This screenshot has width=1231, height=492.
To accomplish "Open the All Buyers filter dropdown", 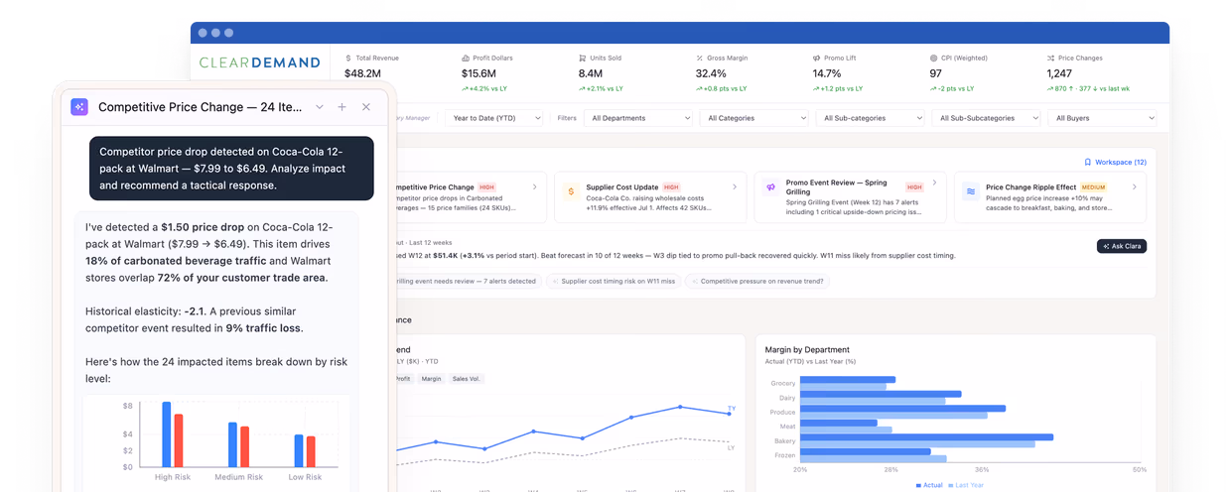I will [x=1103, y=118].
